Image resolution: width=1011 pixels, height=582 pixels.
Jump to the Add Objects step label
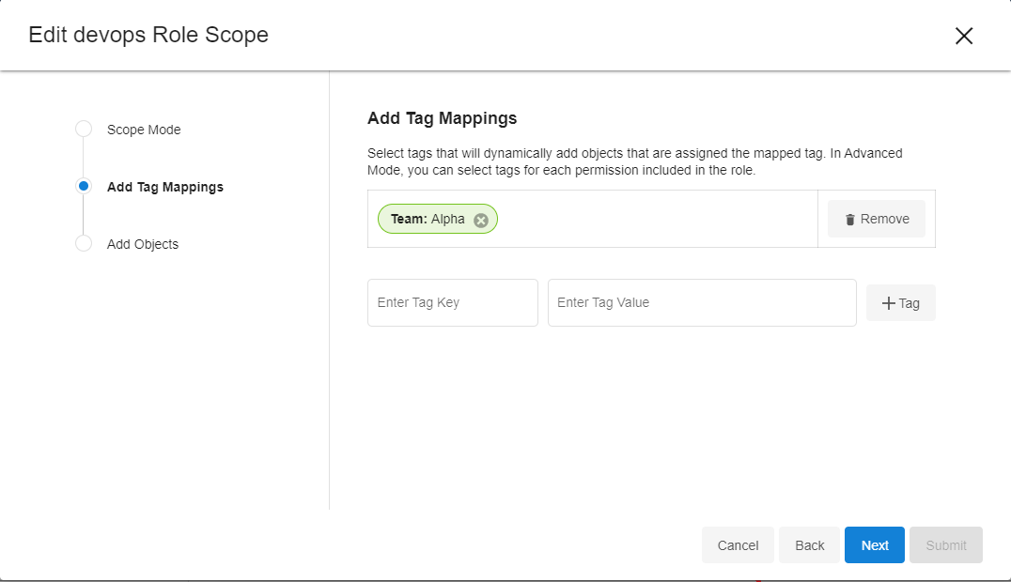click(143, 244)
